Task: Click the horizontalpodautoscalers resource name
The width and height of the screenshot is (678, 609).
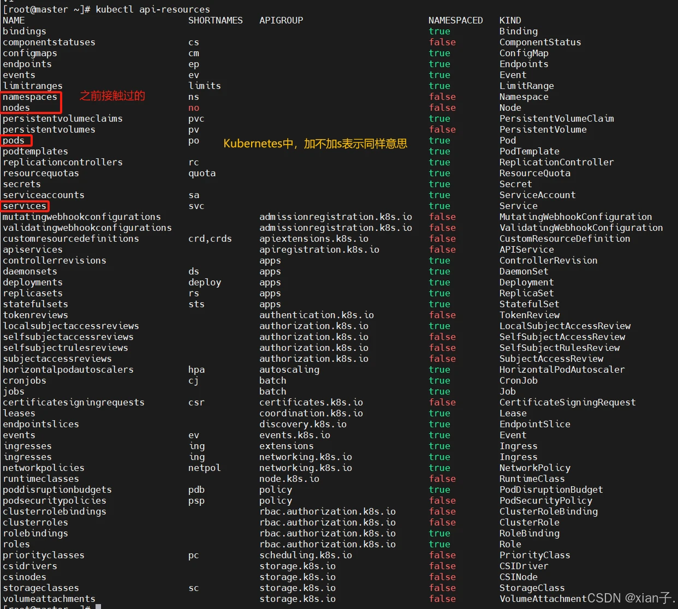Action: click(68, 370)
